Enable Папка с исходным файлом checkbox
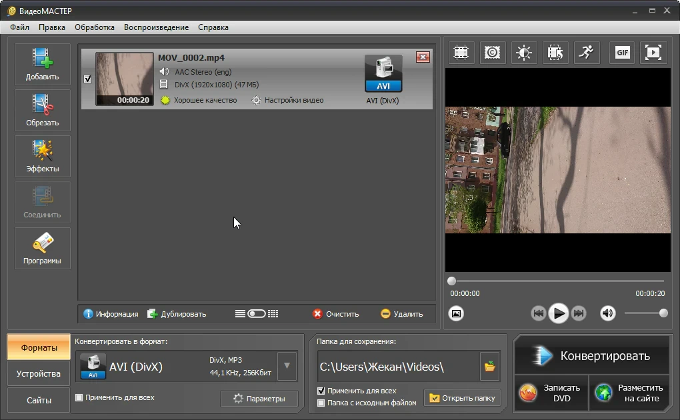Screen dimensions: 680x420 pyautogui.click(x=321, y=403)
